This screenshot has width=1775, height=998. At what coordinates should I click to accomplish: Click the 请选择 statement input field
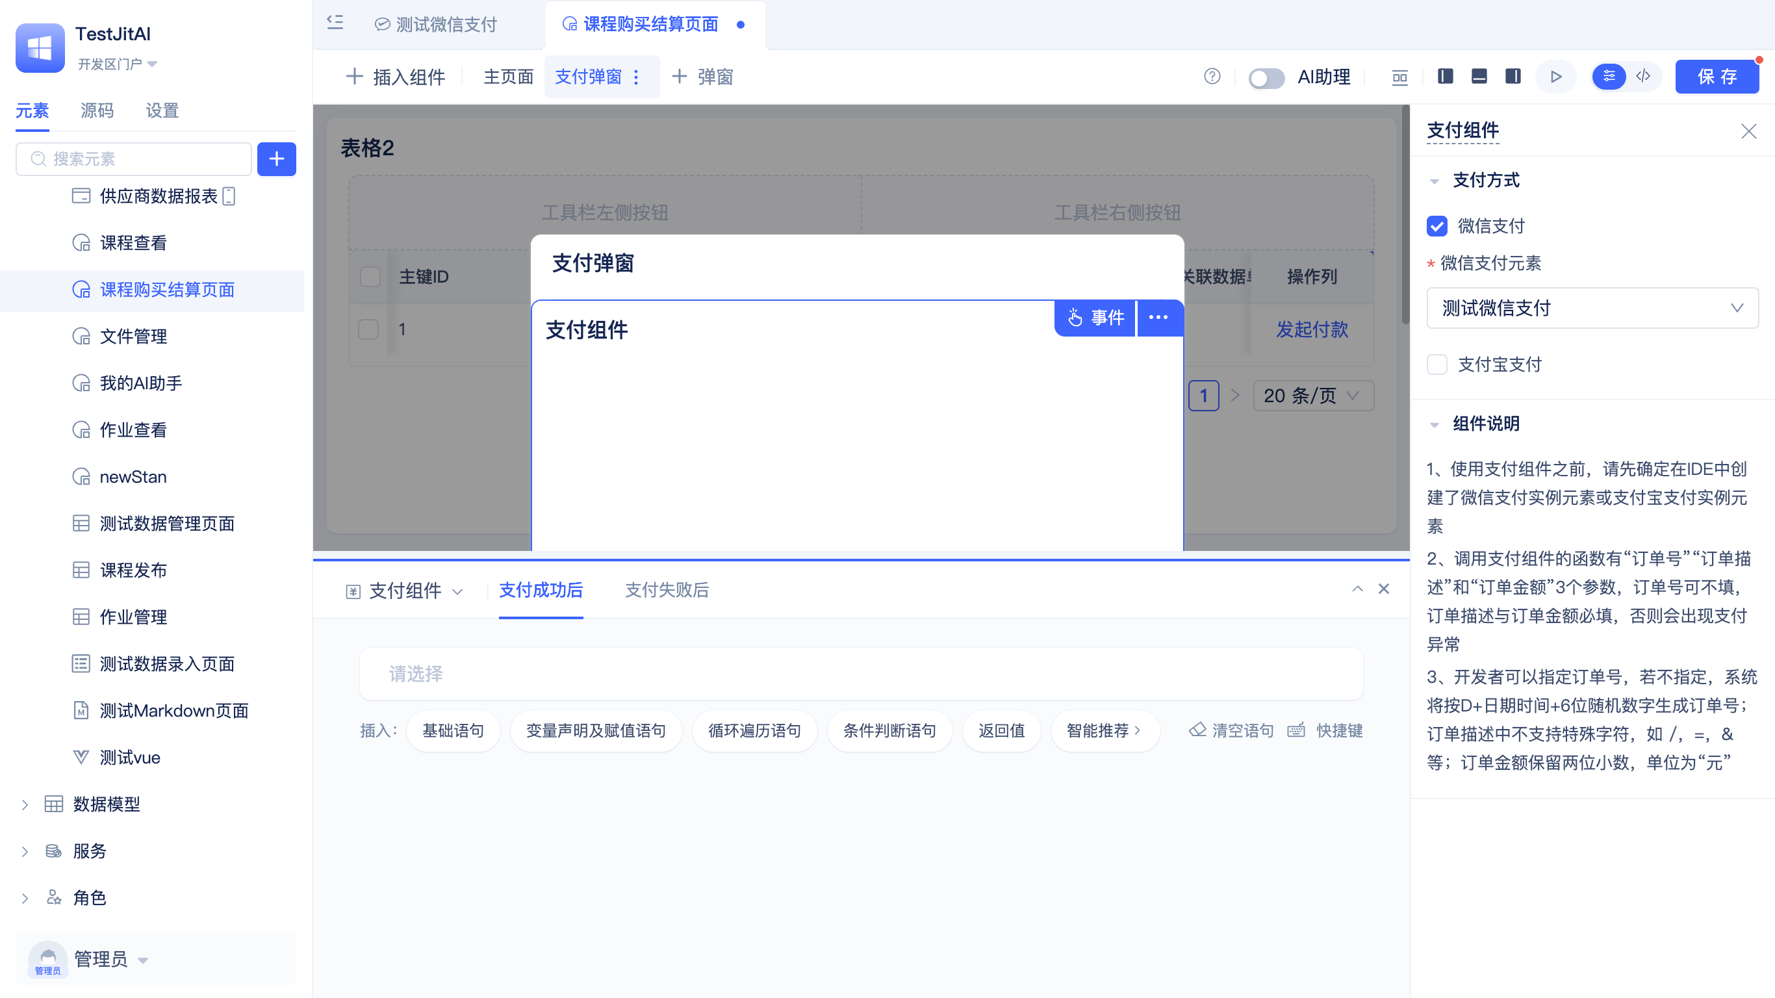pos(862,673)
